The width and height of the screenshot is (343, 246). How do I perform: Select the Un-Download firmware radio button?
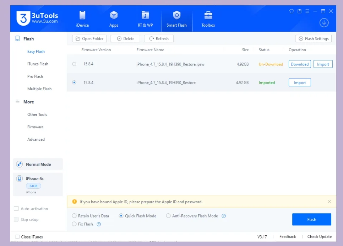coord(74,64)
